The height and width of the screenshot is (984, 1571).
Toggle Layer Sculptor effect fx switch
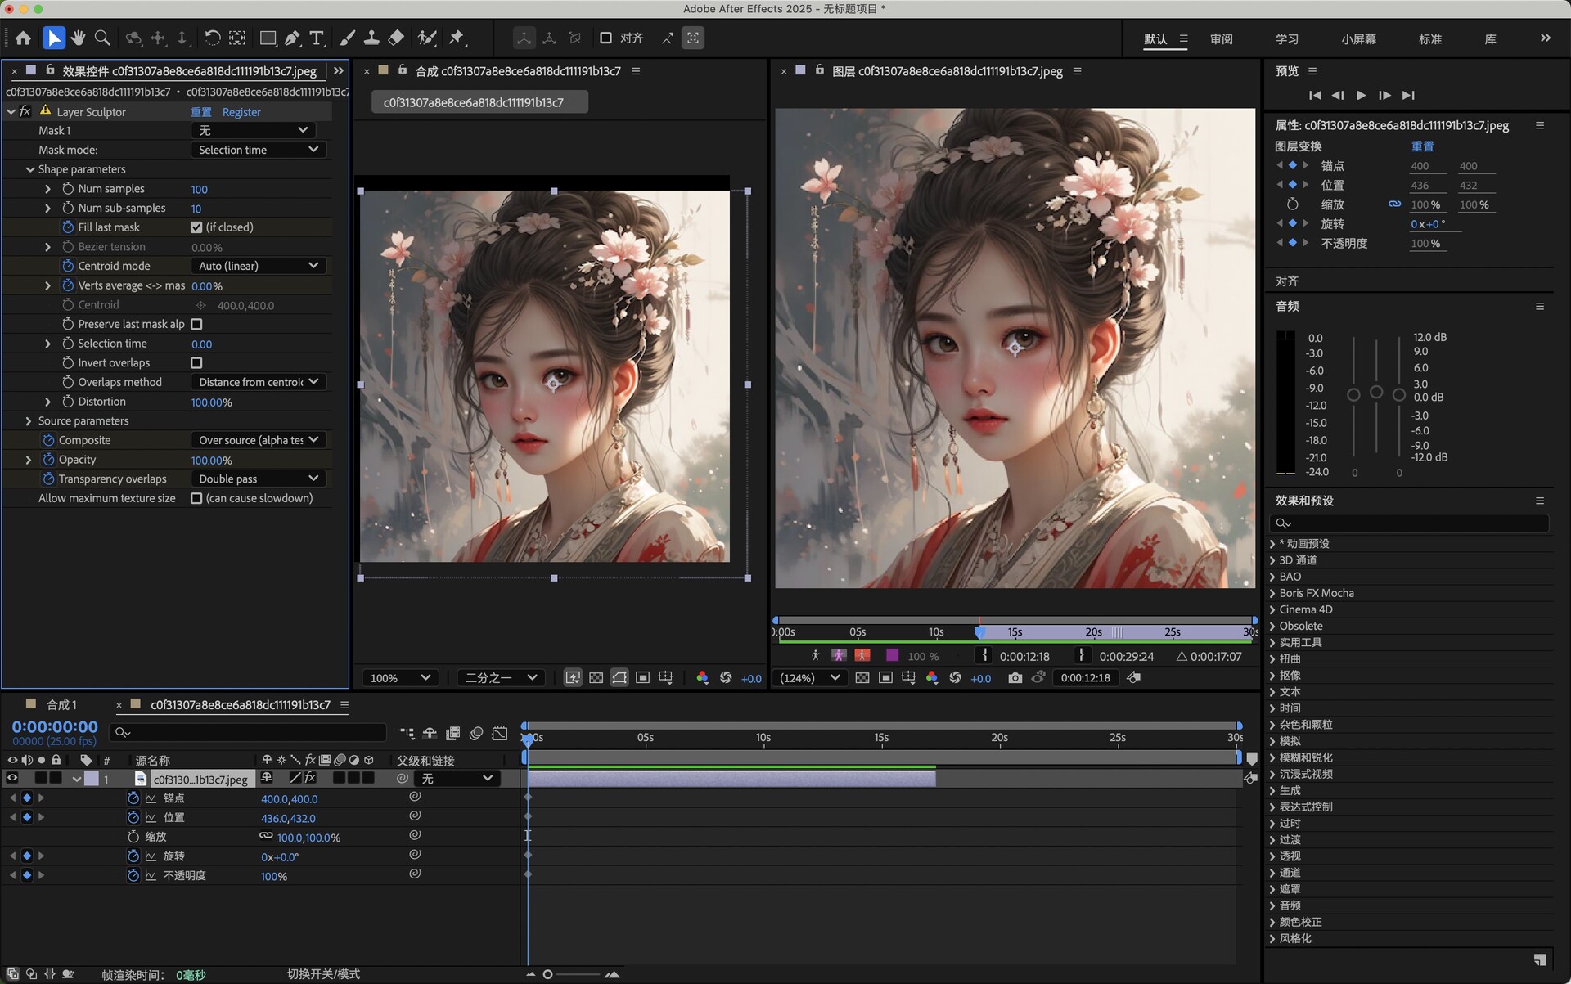click(25, 111)
